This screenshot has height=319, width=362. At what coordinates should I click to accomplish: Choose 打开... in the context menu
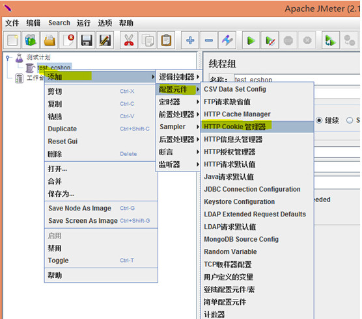click(x=101, y=169)
